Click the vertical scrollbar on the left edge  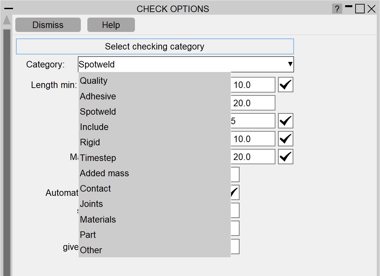[x=7, y=153]
